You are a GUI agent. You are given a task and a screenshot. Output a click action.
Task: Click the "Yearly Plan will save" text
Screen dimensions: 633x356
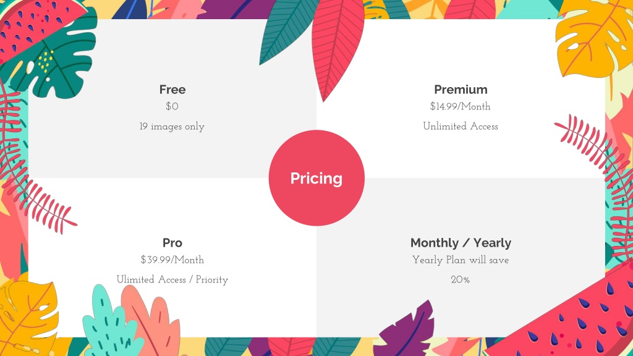460,260
